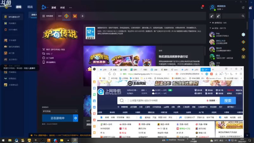Viewport: 254px width, 143px height.
Task: Show hidden system tray icons arrow
Action: point(226,140)
